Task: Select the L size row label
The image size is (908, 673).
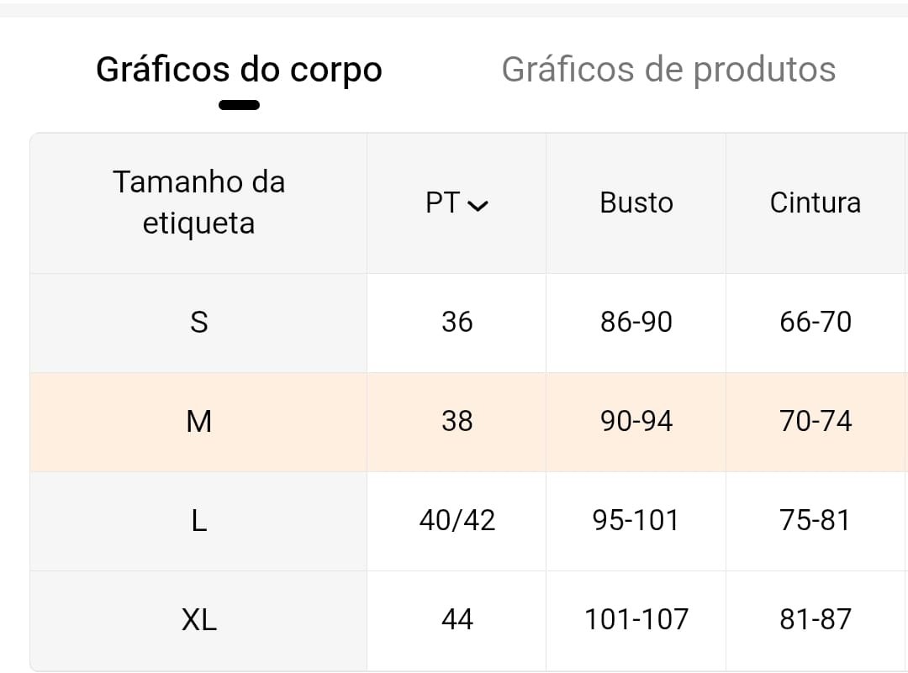Action: pos(198,520)
